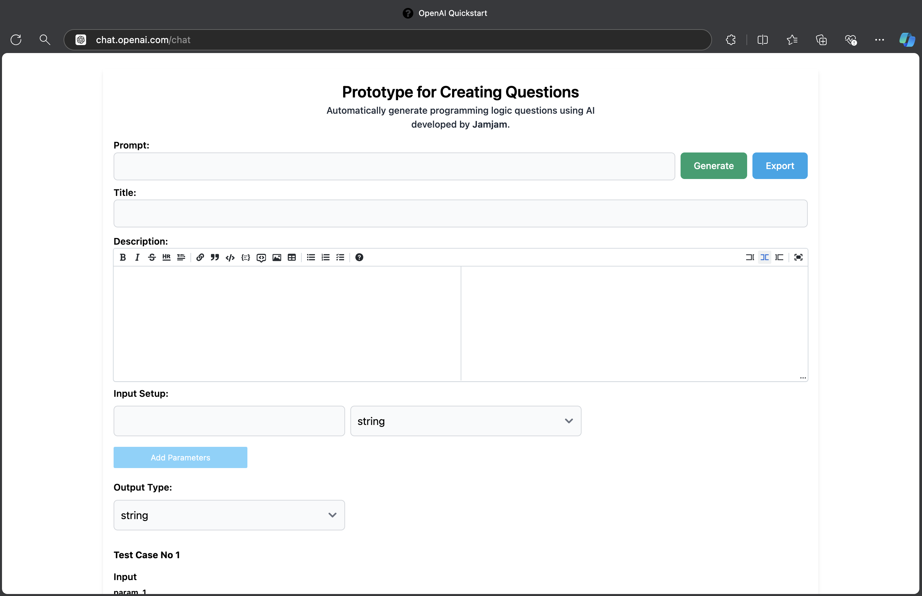Image resolution: width=922 pixels, height=596 pixels.
Task: Add a checked task list
Action: (x=340, y=257)
